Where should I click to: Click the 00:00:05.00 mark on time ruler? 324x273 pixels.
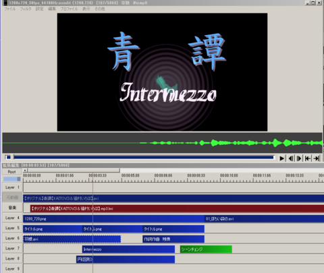(x=130, y=175)
